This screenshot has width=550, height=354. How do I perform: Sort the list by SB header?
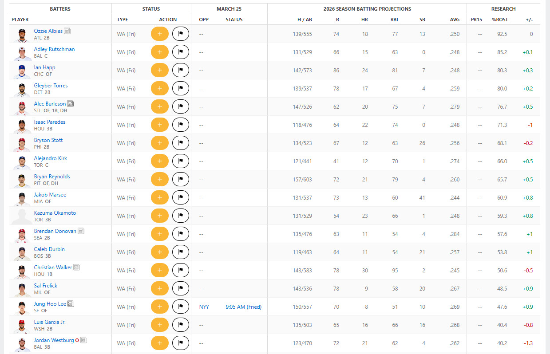point(422,20)
